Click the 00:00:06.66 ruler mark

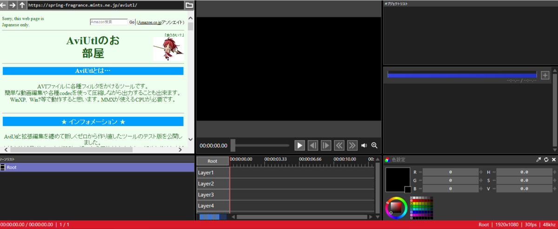[x=310, y=159]
